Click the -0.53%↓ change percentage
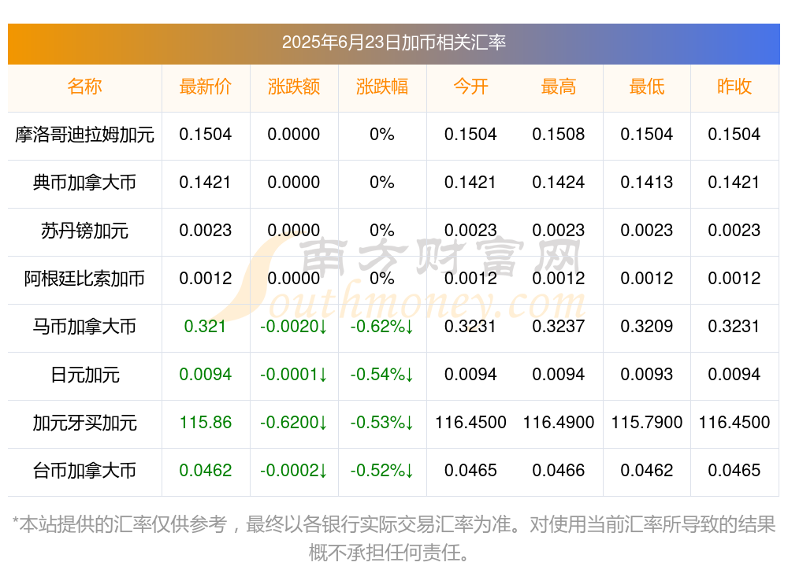Screen dimensions: 788x577 pos(382,422)
